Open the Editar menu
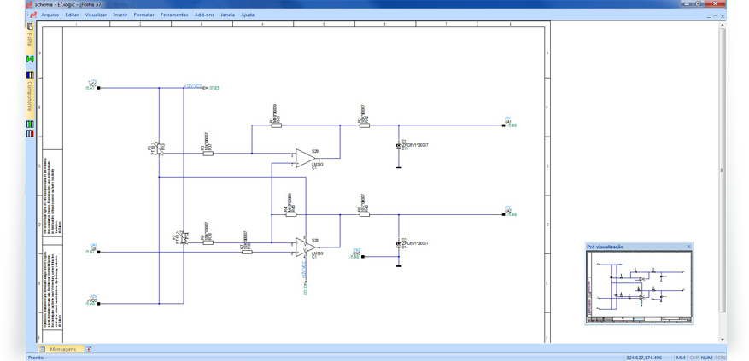The image size is (749, 361). point(72,15)
